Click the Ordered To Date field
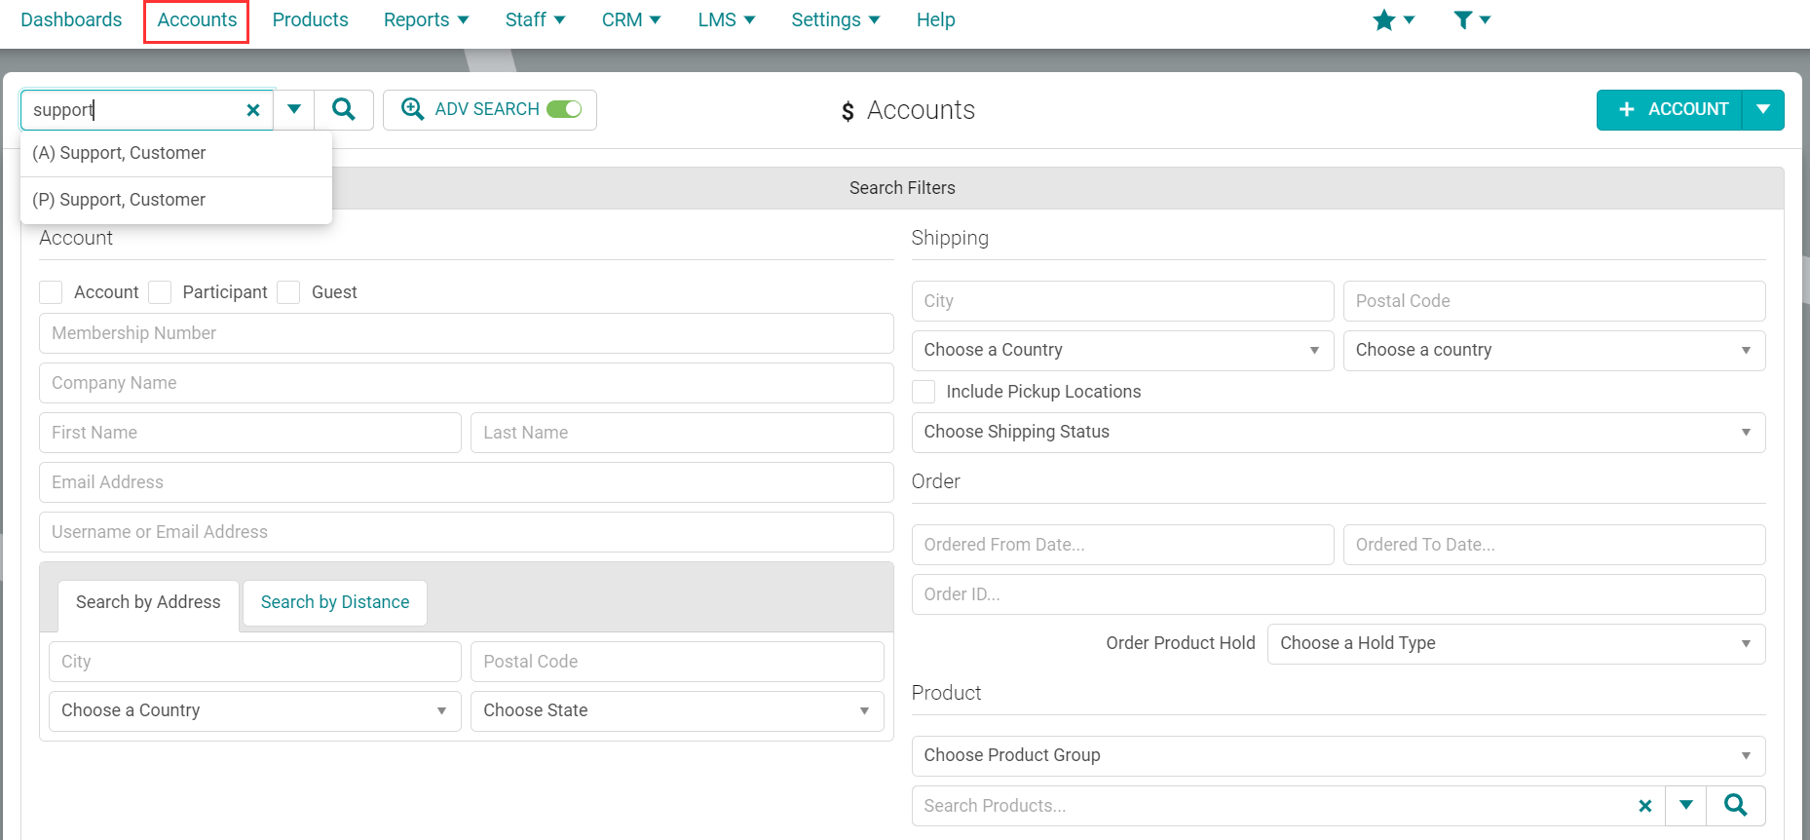The image size is (1810, 840). click(1554, 545)
